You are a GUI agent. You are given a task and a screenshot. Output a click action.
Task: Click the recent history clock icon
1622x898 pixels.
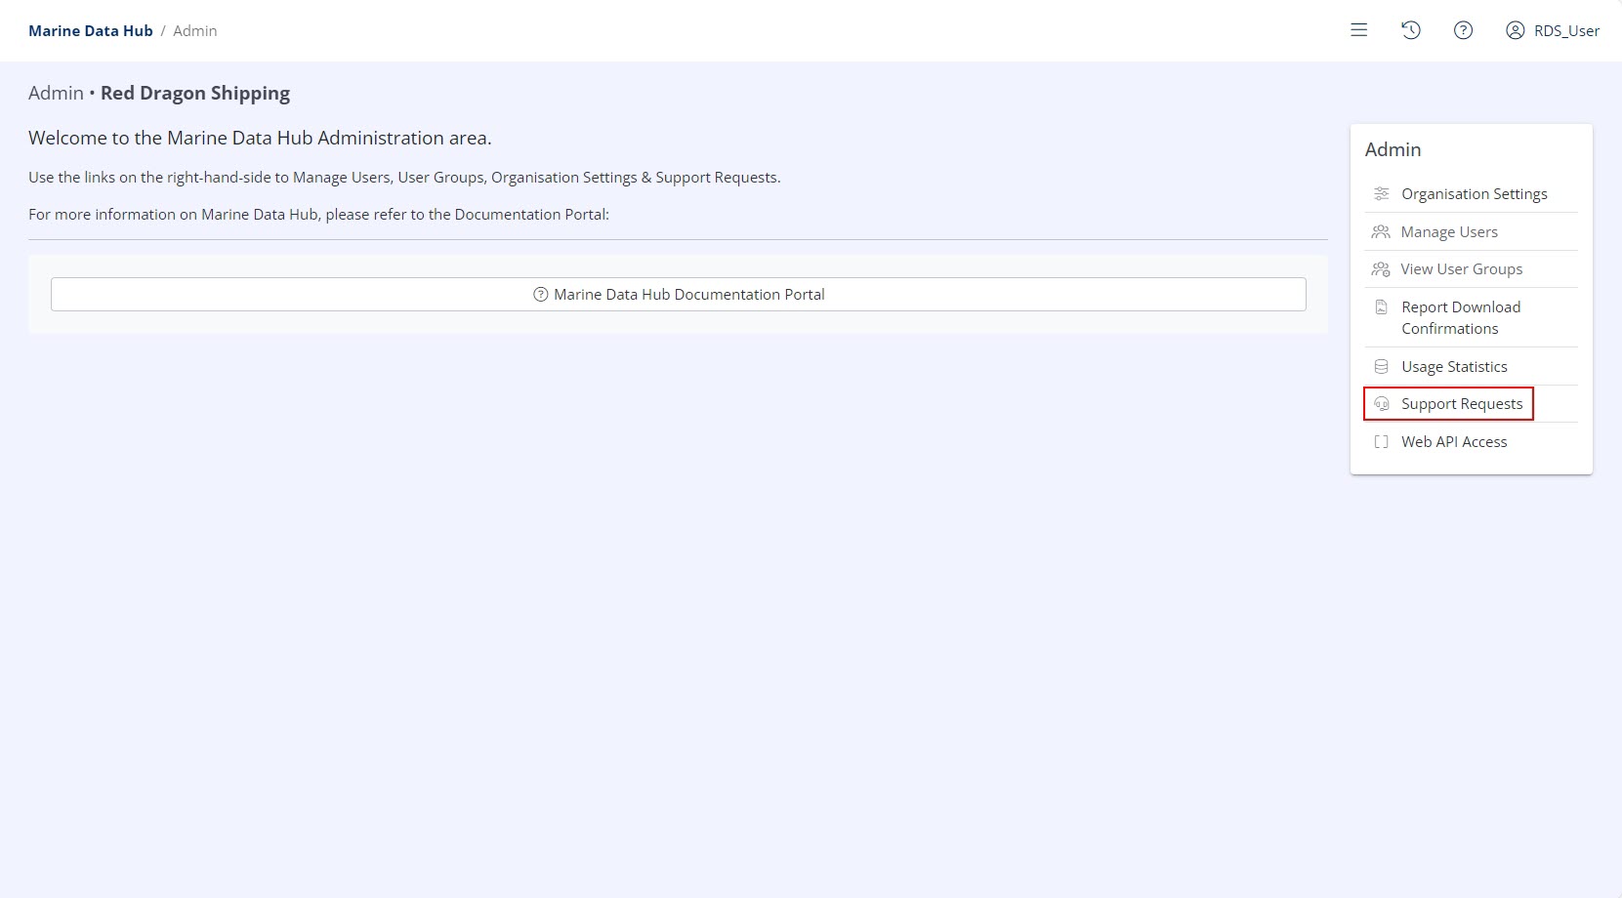pyautogui.click(x=1410, y=30)
